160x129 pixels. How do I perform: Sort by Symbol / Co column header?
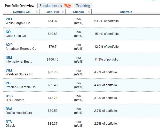(21, 12)
